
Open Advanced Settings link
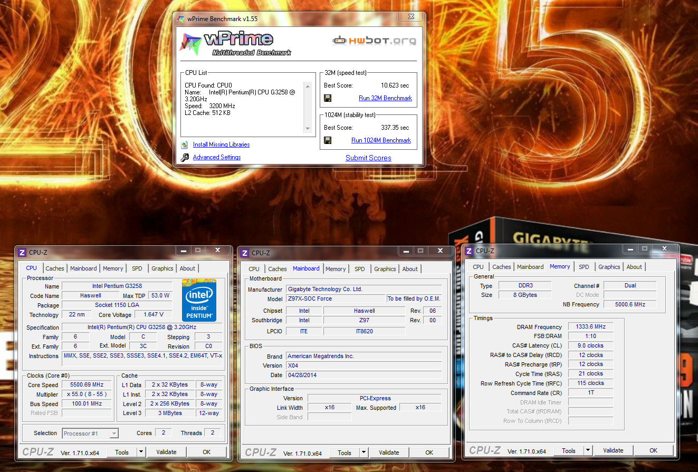[217, 157]
